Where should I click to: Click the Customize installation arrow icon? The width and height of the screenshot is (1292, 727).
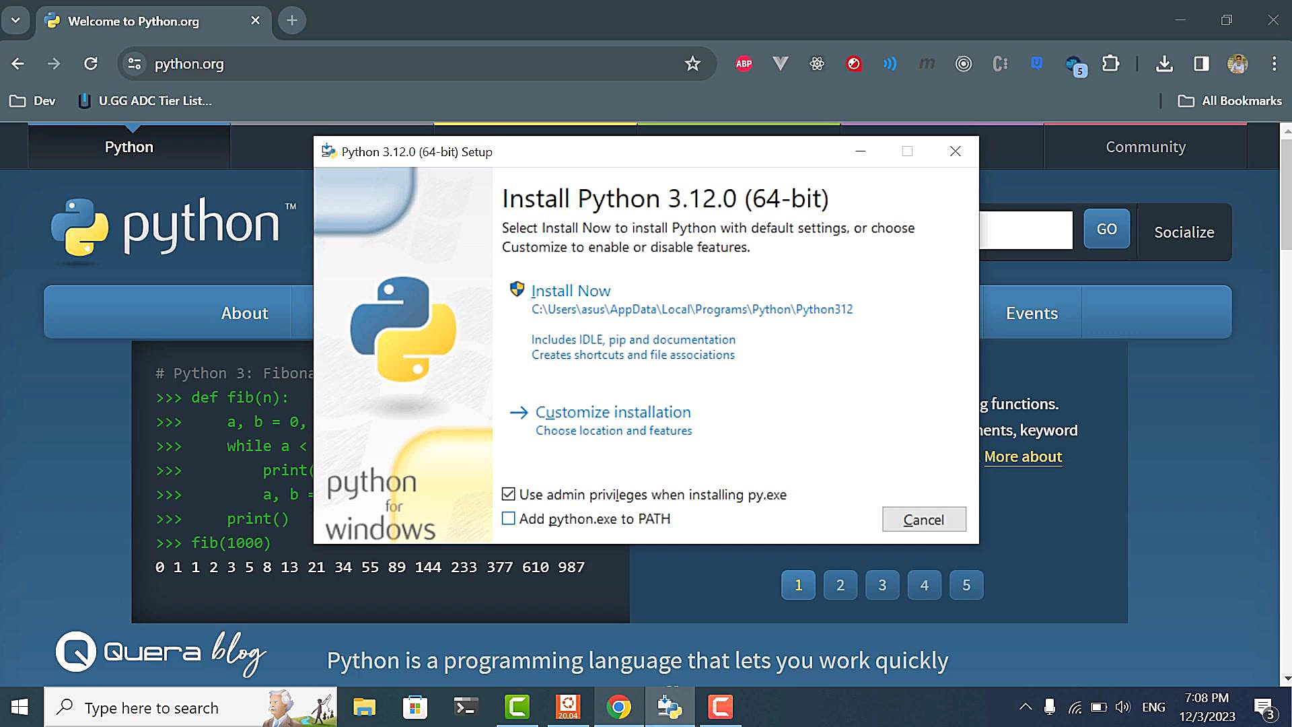(x=519, y=413)
